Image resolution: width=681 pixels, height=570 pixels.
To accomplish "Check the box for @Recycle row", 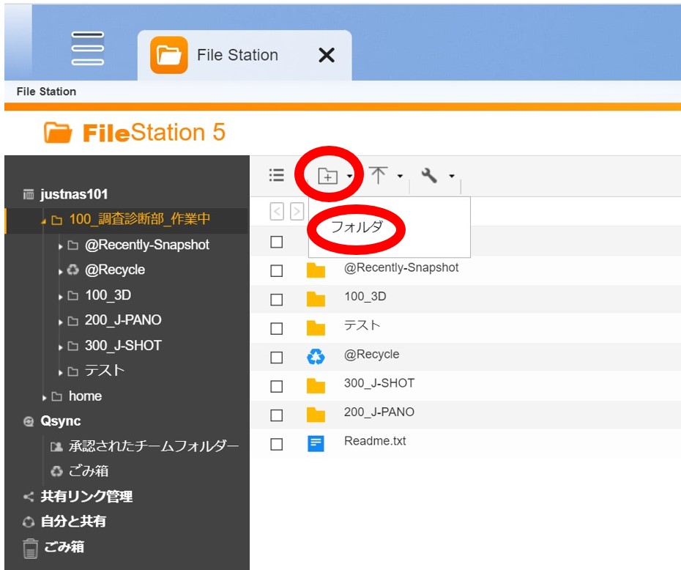I will [277, 358].
